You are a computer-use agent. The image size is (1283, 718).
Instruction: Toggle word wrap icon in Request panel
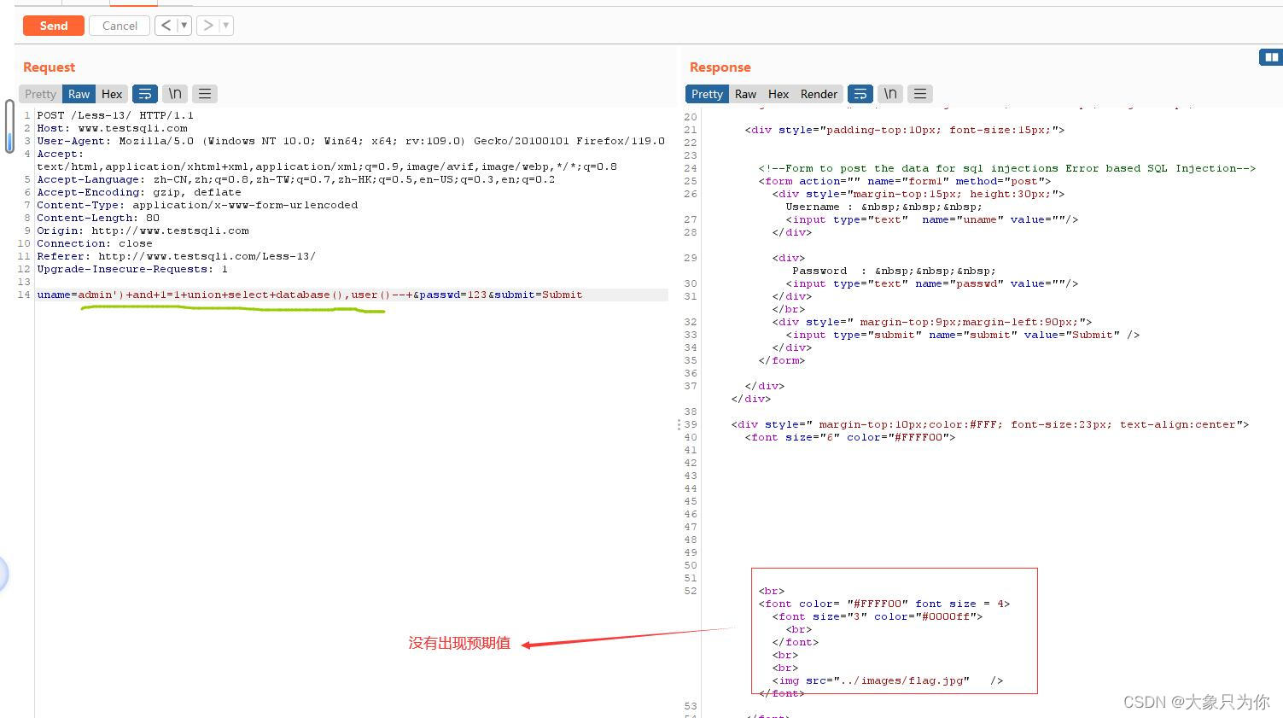pos(145,94)
